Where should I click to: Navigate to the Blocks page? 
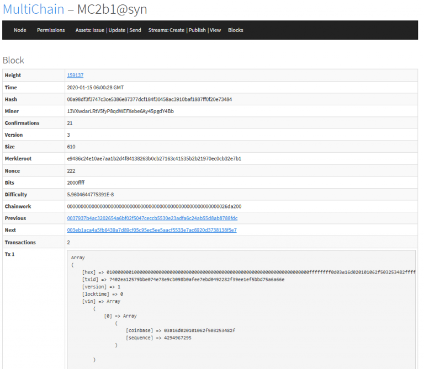click(235, 30)
